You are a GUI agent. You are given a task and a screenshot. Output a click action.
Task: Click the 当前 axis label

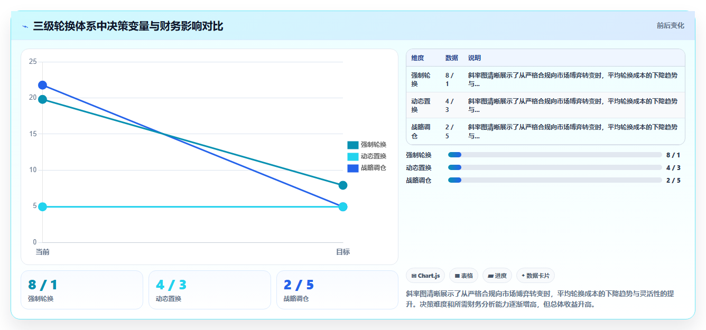point(43,252)
